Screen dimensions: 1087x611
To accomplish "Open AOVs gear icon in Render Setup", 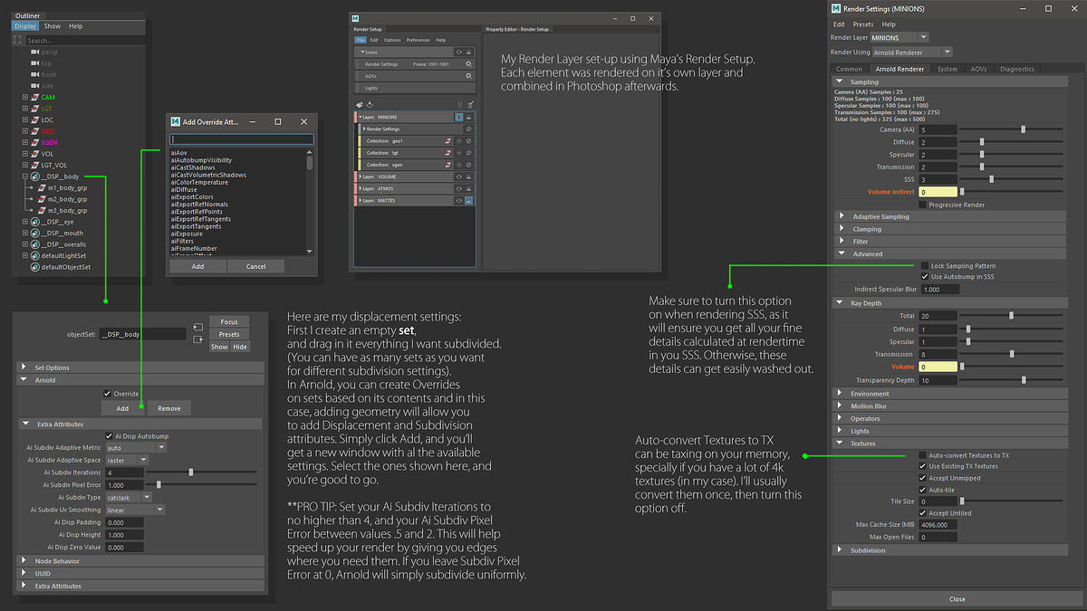I will pyautogui.click(x=468, y=76).
